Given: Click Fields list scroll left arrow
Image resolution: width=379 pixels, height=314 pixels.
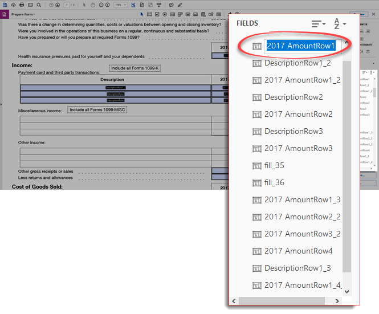Looking at the screenshot, I should click(234, 301).
